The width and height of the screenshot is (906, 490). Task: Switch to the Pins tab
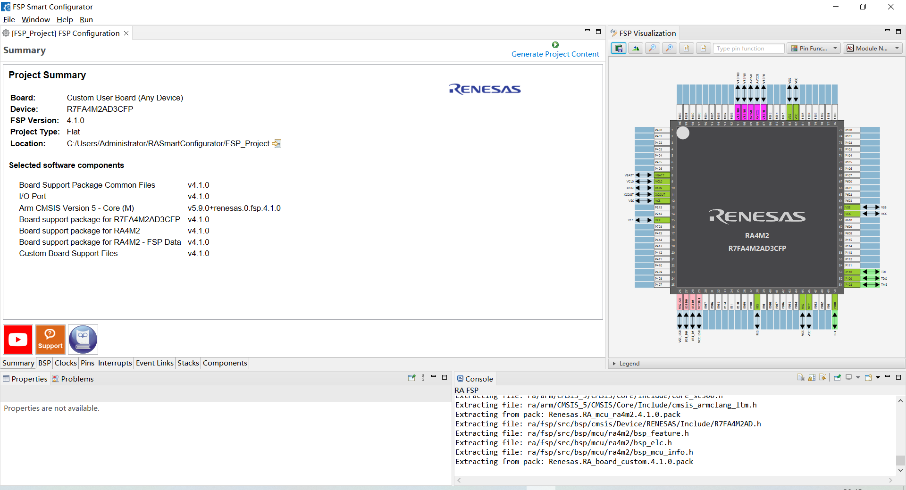point(87,363)
